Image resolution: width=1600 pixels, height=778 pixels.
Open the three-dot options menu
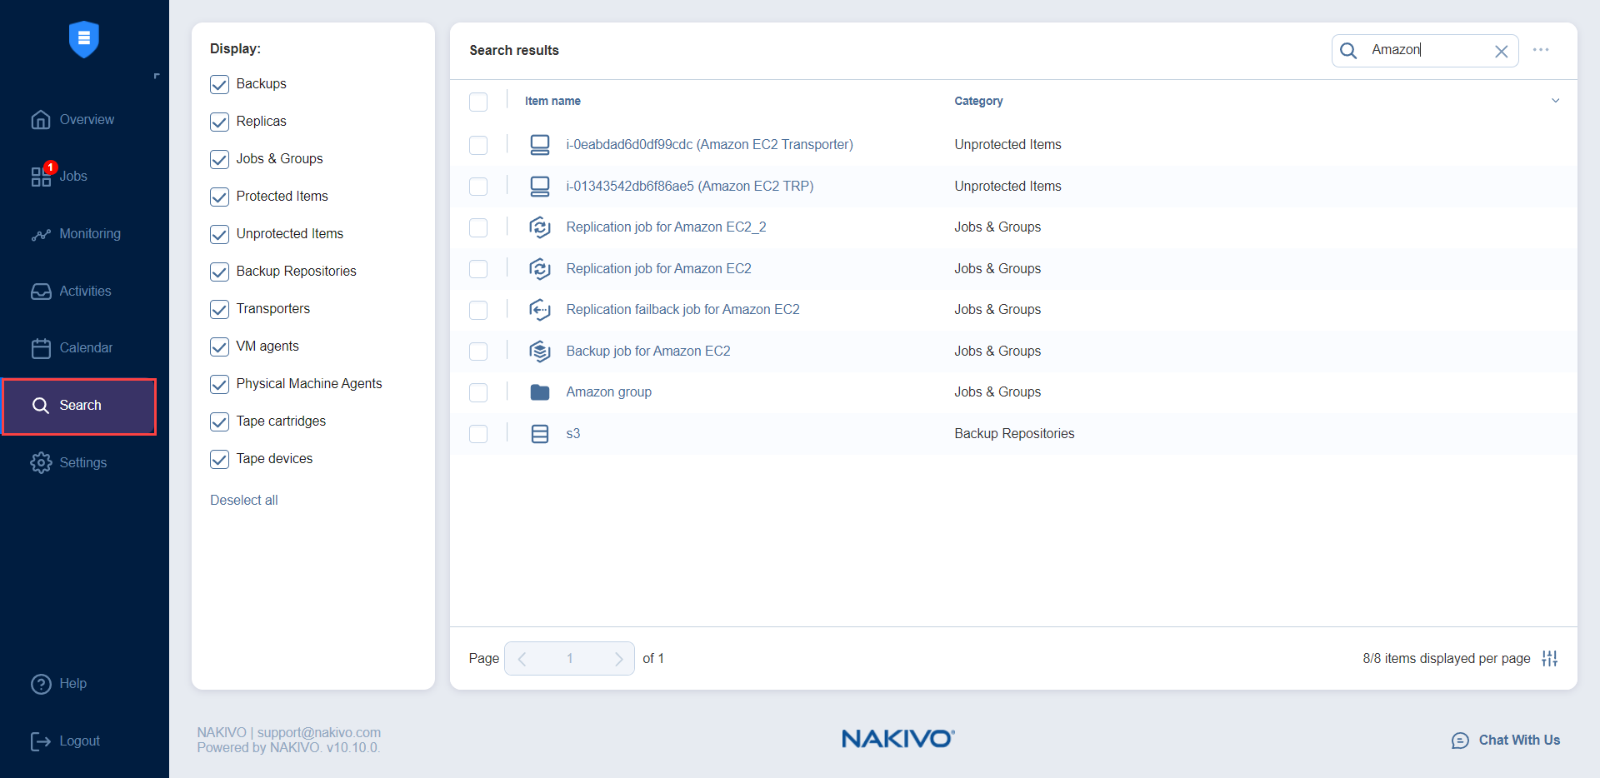[1541, 50]
